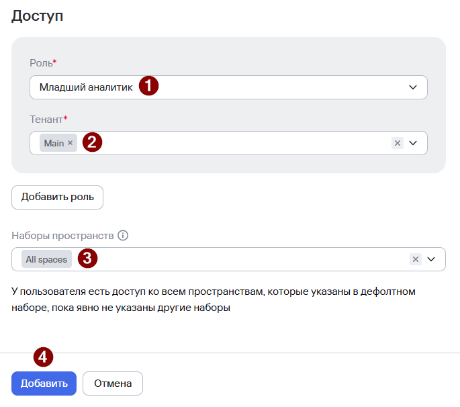Click the Добавить роль button
The image size is (460, 407).
[x=57, y=197]
